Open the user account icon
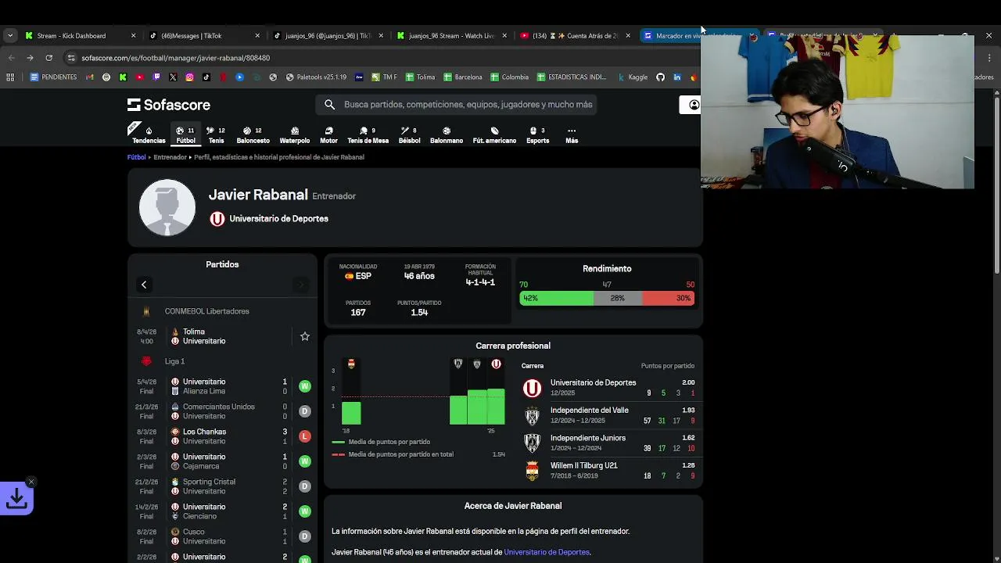This screenshot has height=563, width=1001. [x=694, y=105]
